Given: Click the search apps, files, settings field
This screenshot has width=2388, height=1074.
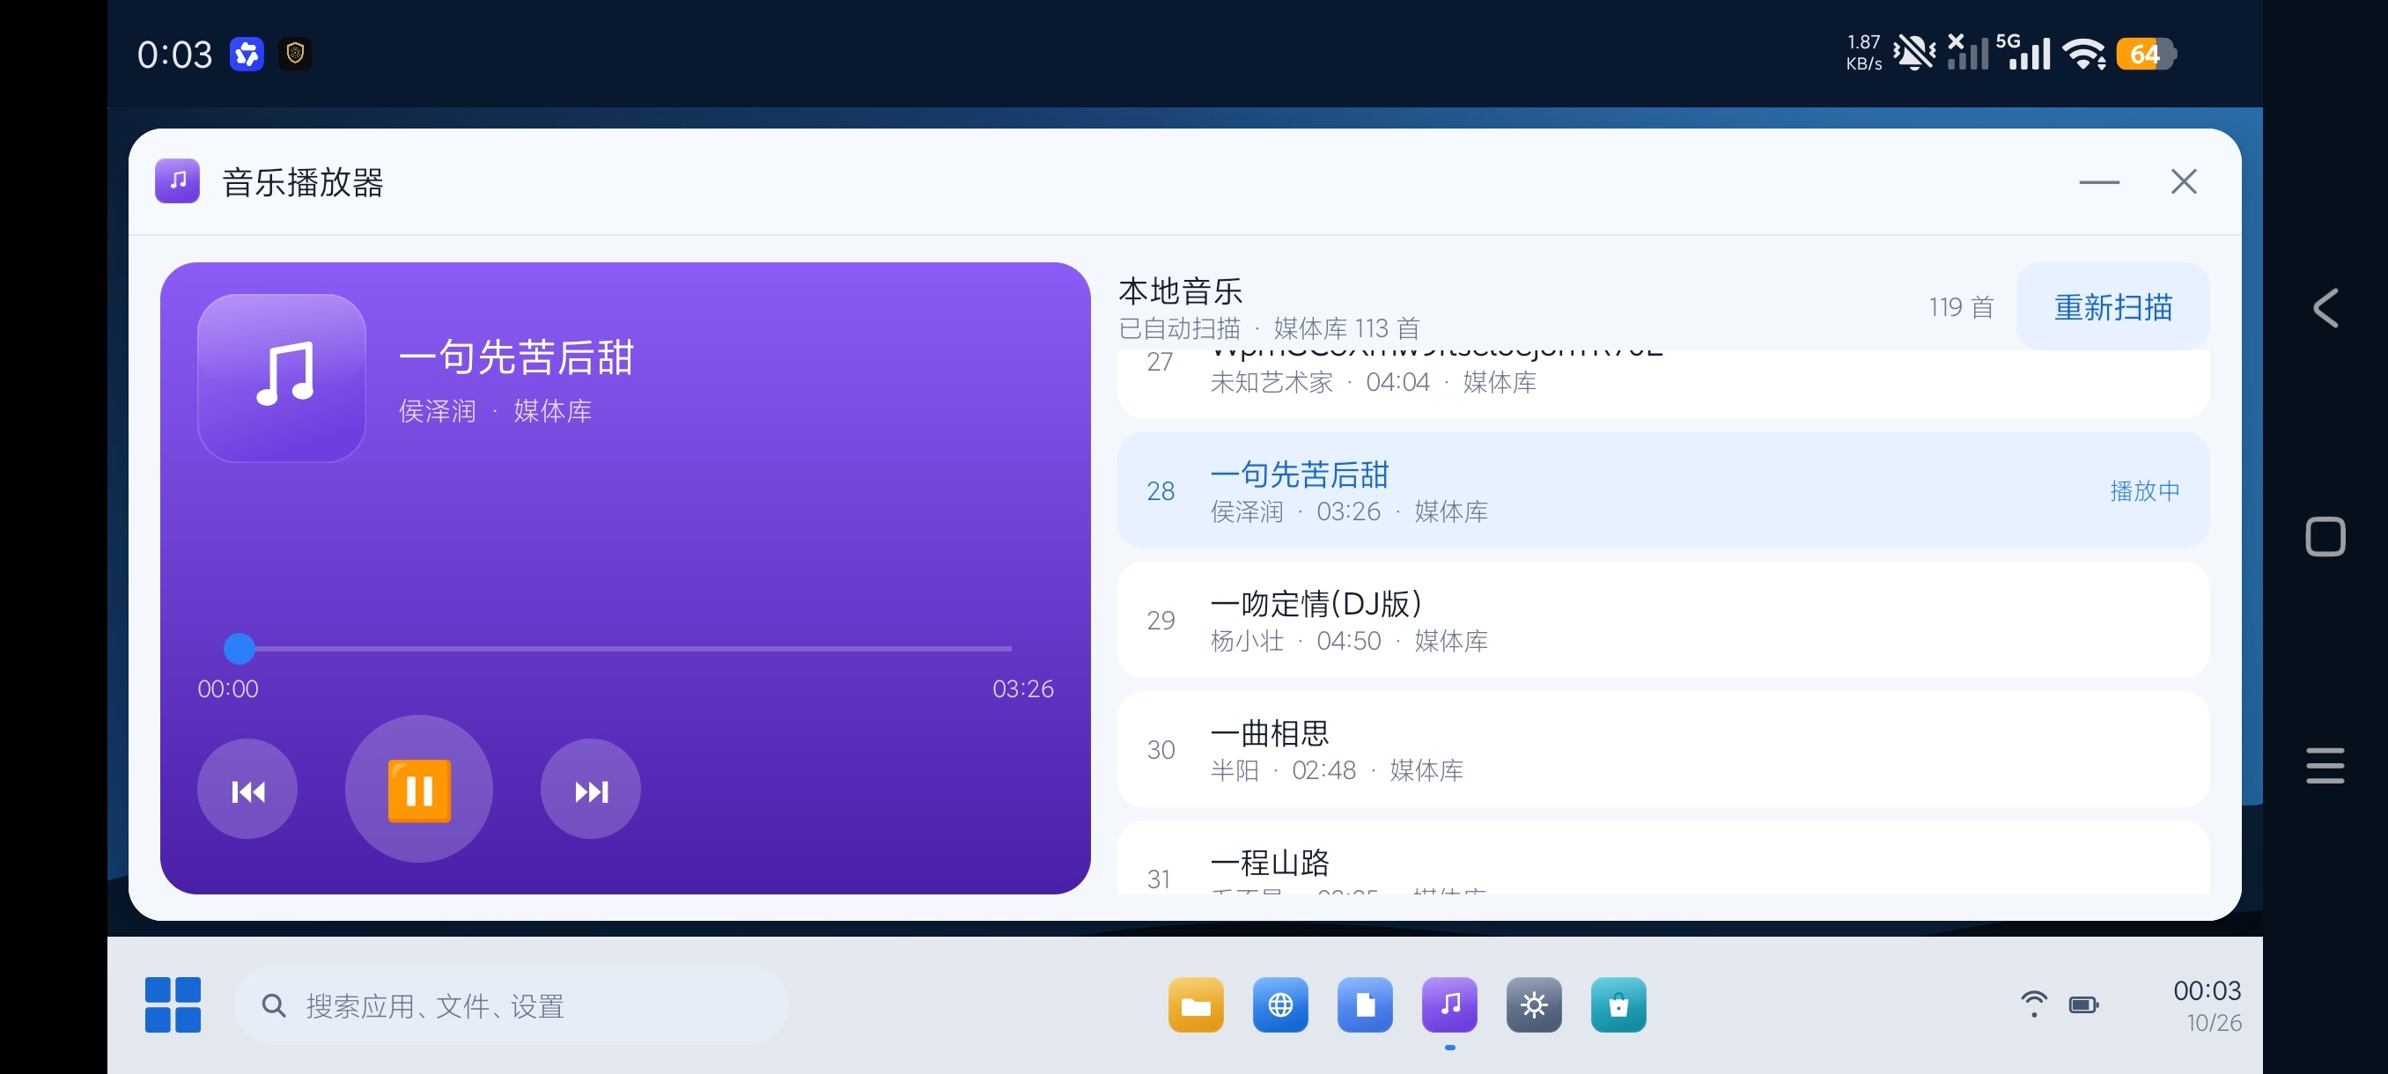Looking at the screenshot, I should (x=511, y=1005).
